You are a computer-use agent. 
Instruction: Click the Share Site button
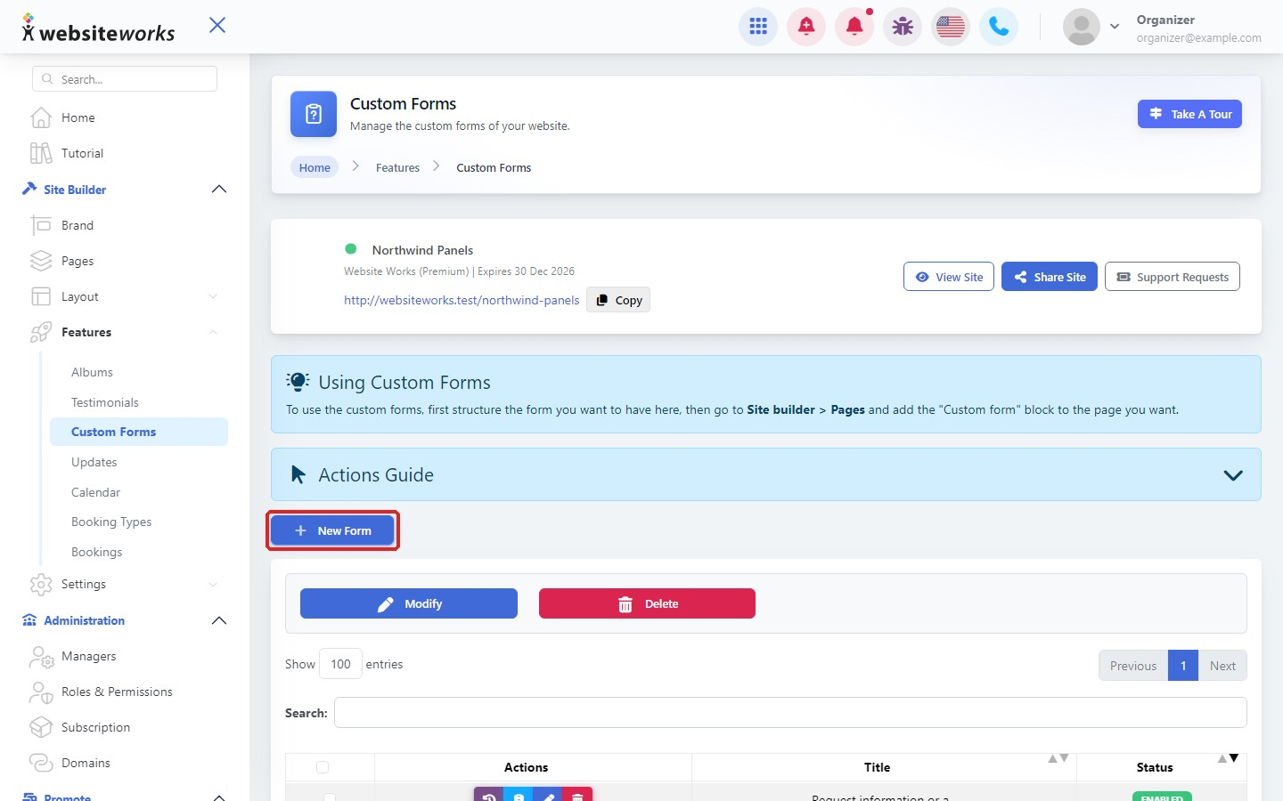point(1050,277)
